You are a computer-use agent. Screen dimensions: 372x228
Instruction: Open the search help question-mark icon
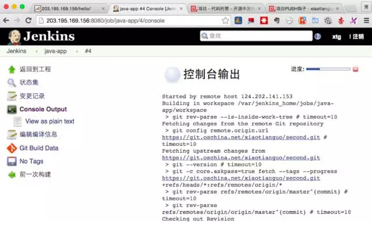(x=318, y=36)
